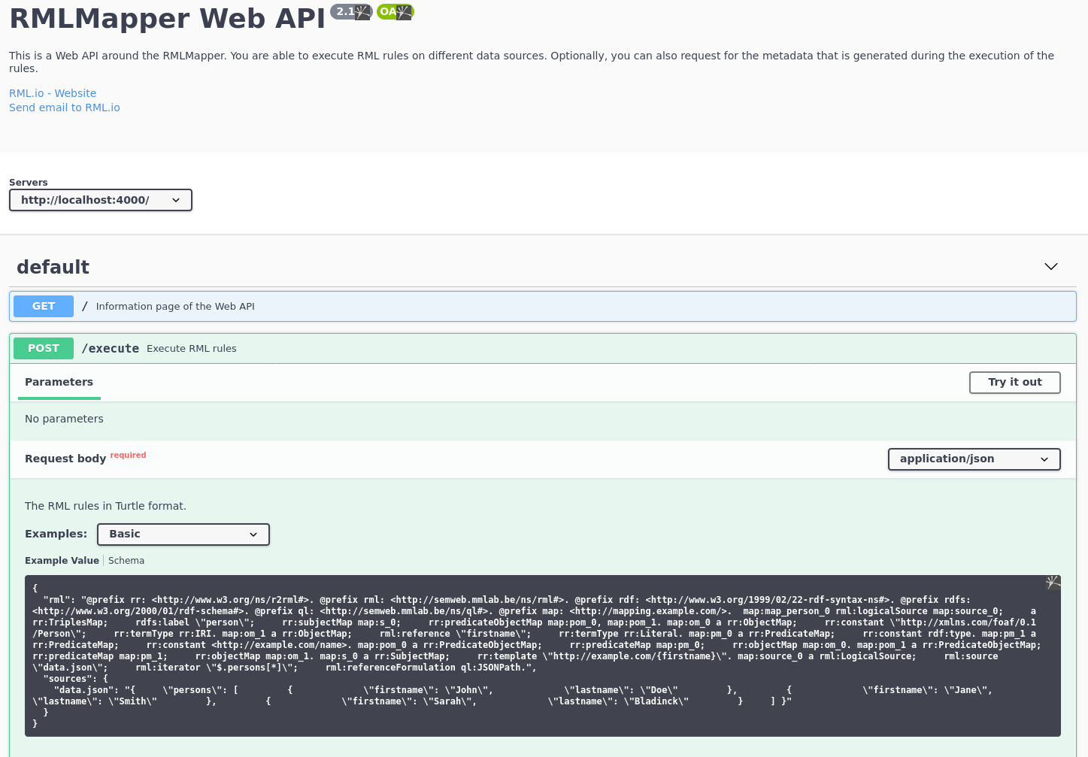
Task: Click the 'No parameters' text
Action: [x=64, y=419]
